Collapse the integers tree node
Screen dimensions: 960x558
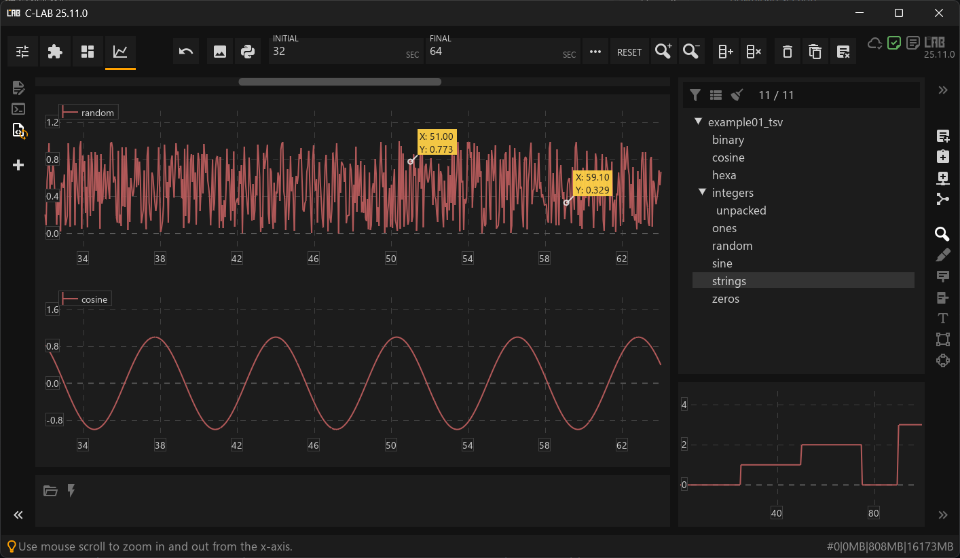click(x=703, y=193)
